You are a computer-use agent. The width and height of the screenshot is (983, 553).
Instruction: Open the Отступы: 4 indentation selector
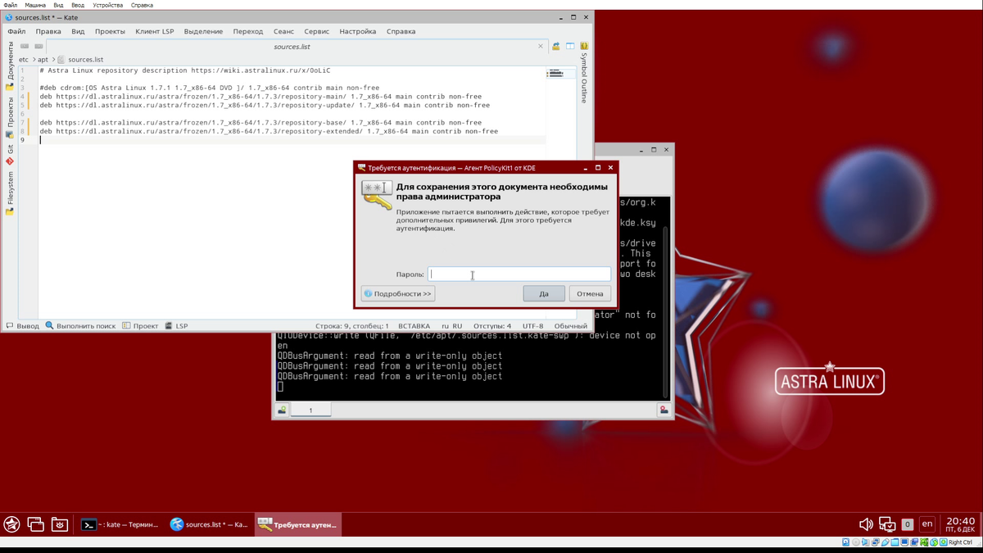tap(491, 326)
